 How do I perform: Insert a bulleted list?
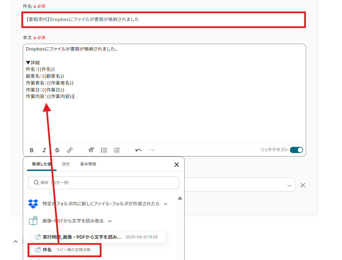coord(104,150)
